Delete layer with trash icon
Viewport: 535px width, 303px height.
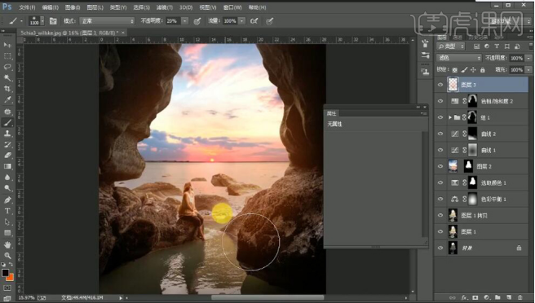[x=520, y=297]
